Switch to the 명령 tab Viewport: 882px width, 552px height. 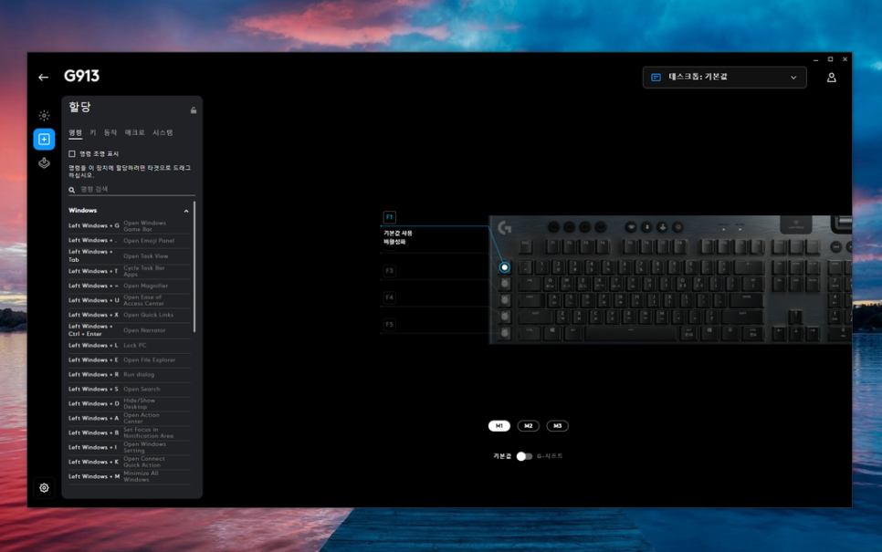click(76, 132)
